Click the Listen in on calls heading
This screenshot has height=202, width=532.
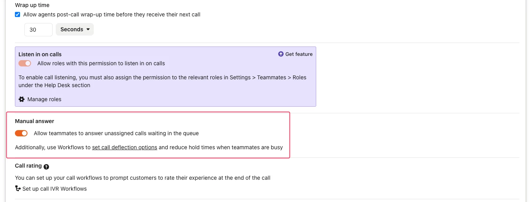tap(40, 54)
